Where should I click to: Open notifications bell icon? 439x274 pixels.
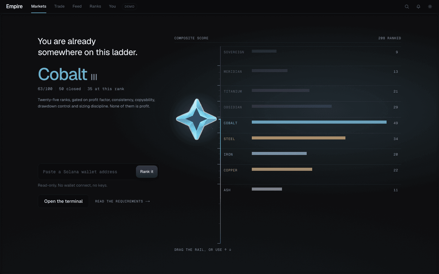point(418,6)
